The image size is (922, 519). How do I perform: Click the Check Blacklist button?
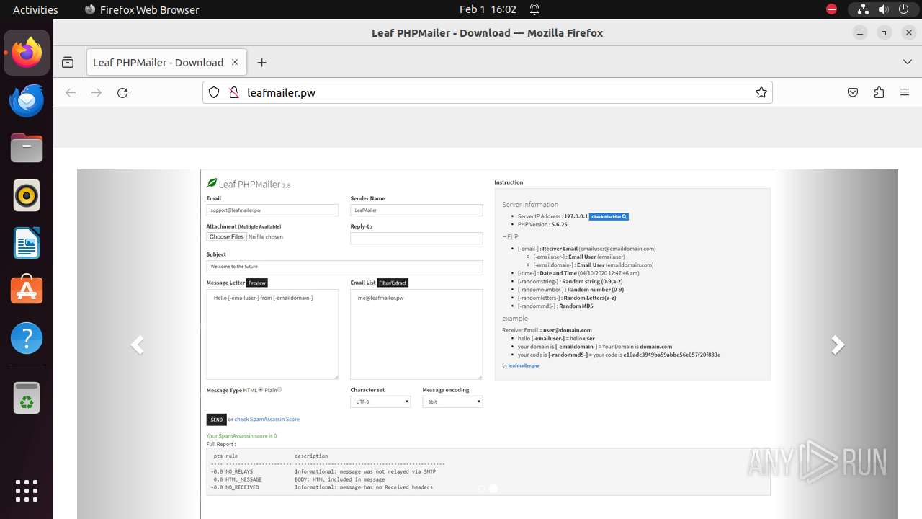(609, 216)
